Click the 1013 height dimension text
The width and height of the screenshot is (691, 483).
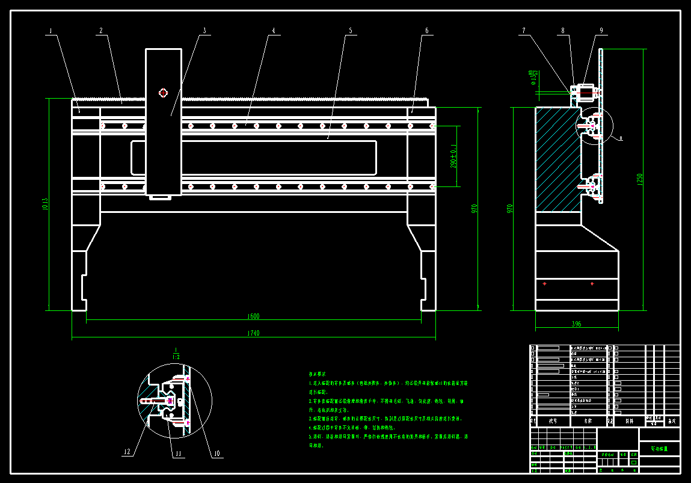coord(45,204)
